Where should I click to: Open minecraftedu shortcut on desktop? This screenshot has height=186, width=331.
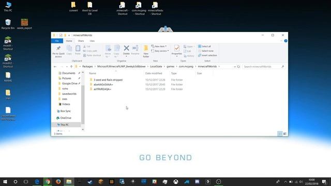[x=155, y=8]
